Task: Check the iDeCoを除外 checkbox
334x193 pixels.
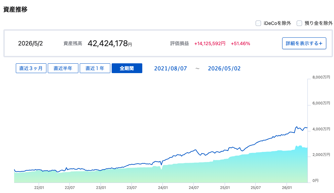Action: (258, 23)
